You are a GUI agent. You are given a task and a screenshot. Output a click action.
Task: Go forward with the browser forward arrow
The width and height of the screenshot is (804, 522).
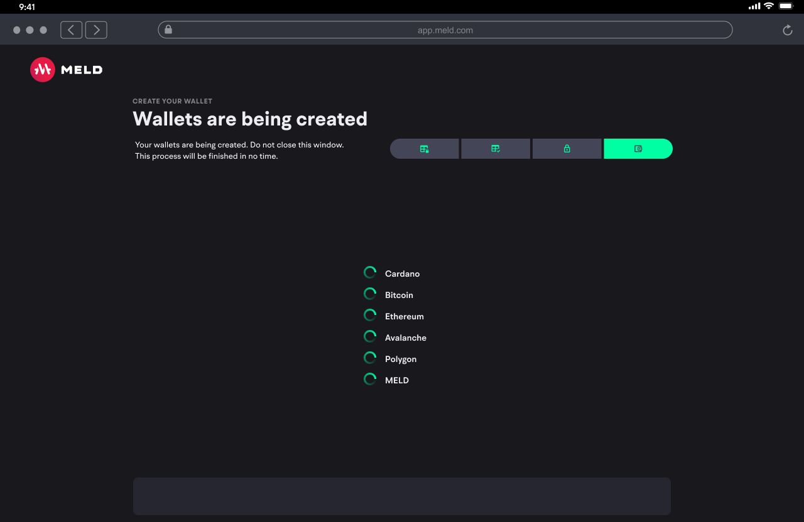(x=96, y=29)
